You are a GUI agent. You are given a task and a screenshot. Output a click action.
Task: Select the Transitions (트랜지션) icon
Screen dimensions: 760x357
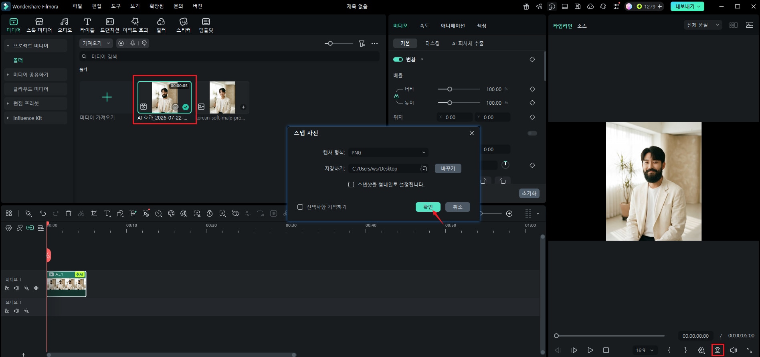109,25
